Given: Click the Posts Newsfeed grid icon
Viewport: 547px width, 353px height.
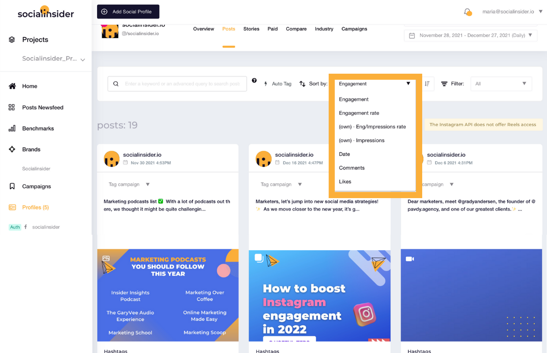Looking at the screenshot, I should coord(12,107).
